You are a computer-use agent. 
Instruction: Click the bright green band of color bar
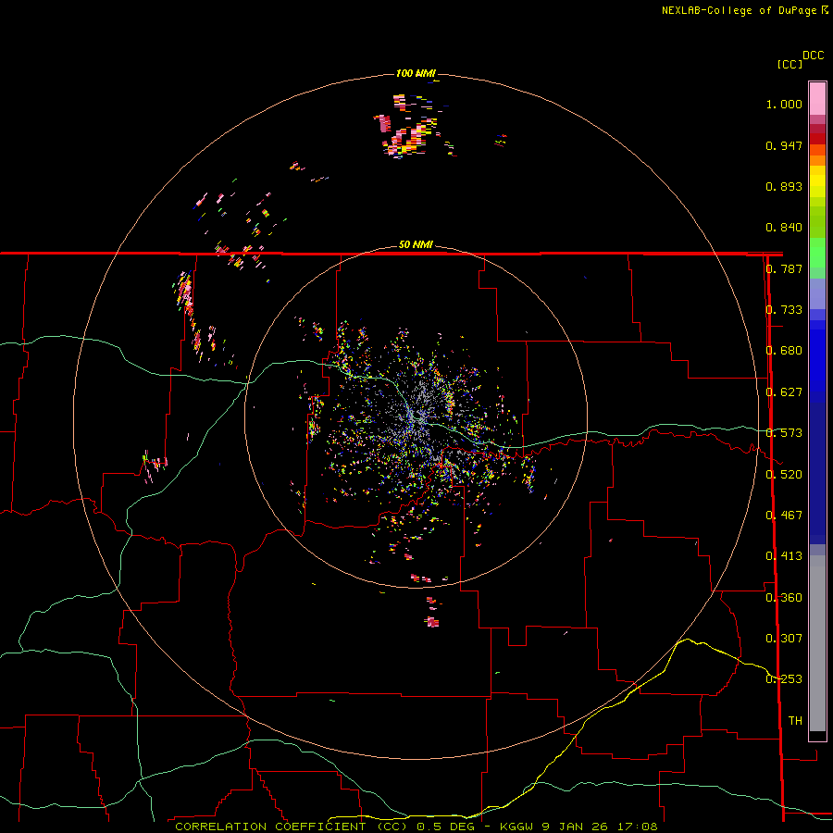point(817,253)
